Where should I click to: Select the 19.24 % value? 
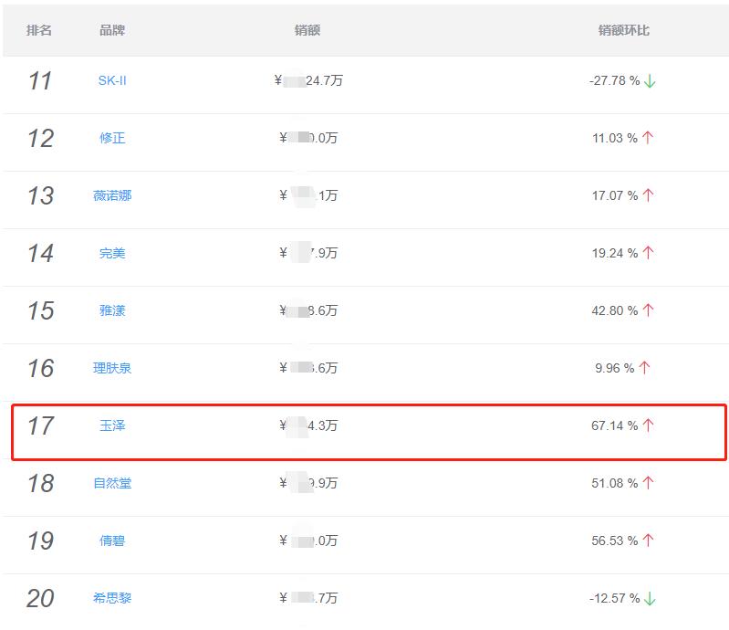click(x=615, y=253)
